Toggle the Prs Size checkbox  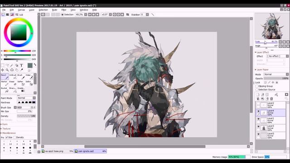pos(6,137)
